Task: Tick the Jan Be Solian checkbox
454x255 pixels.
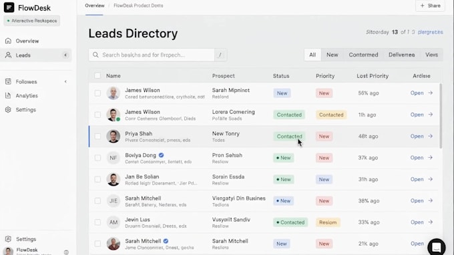Action: [97, 179]
